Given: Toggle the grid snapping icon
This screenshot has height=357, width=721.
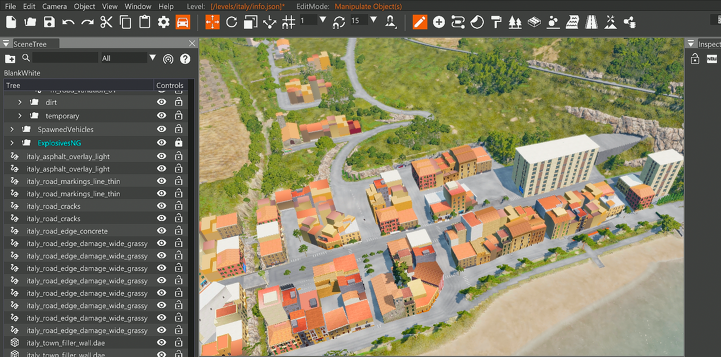Looking at the screenshot, I should tap(288, 22).
